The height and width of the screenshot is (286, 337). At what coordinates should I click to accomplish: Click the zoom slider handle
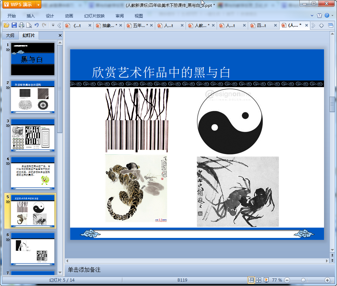point(303,280)
